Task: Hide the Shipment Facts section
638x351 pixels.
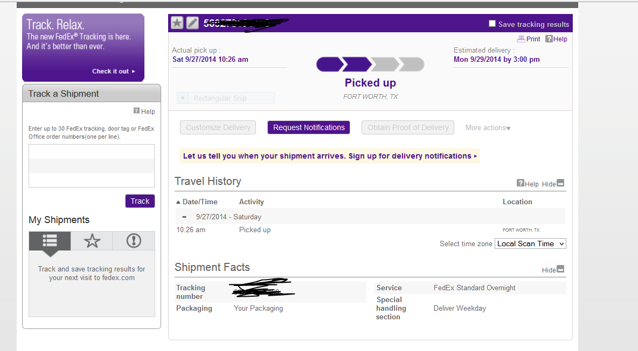Action: (x=560, y=269)
